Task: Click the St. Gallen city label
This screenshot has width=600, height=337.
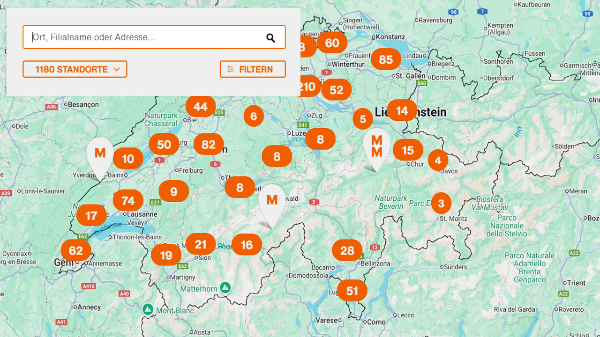Action: 410,76
